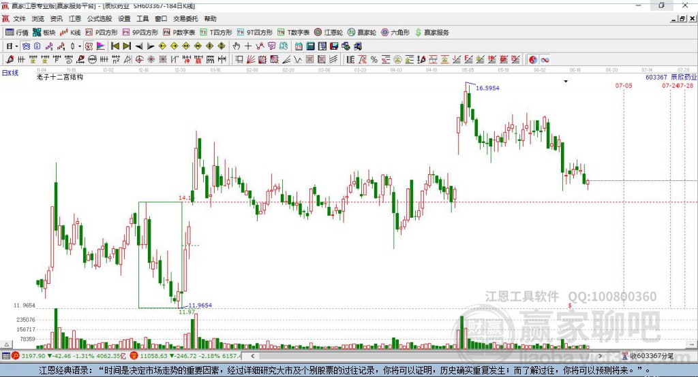The height and width of the screenshot is (377, 698).
Task: Open the 六角形 hexagon tool
Action: click(395, 33)
